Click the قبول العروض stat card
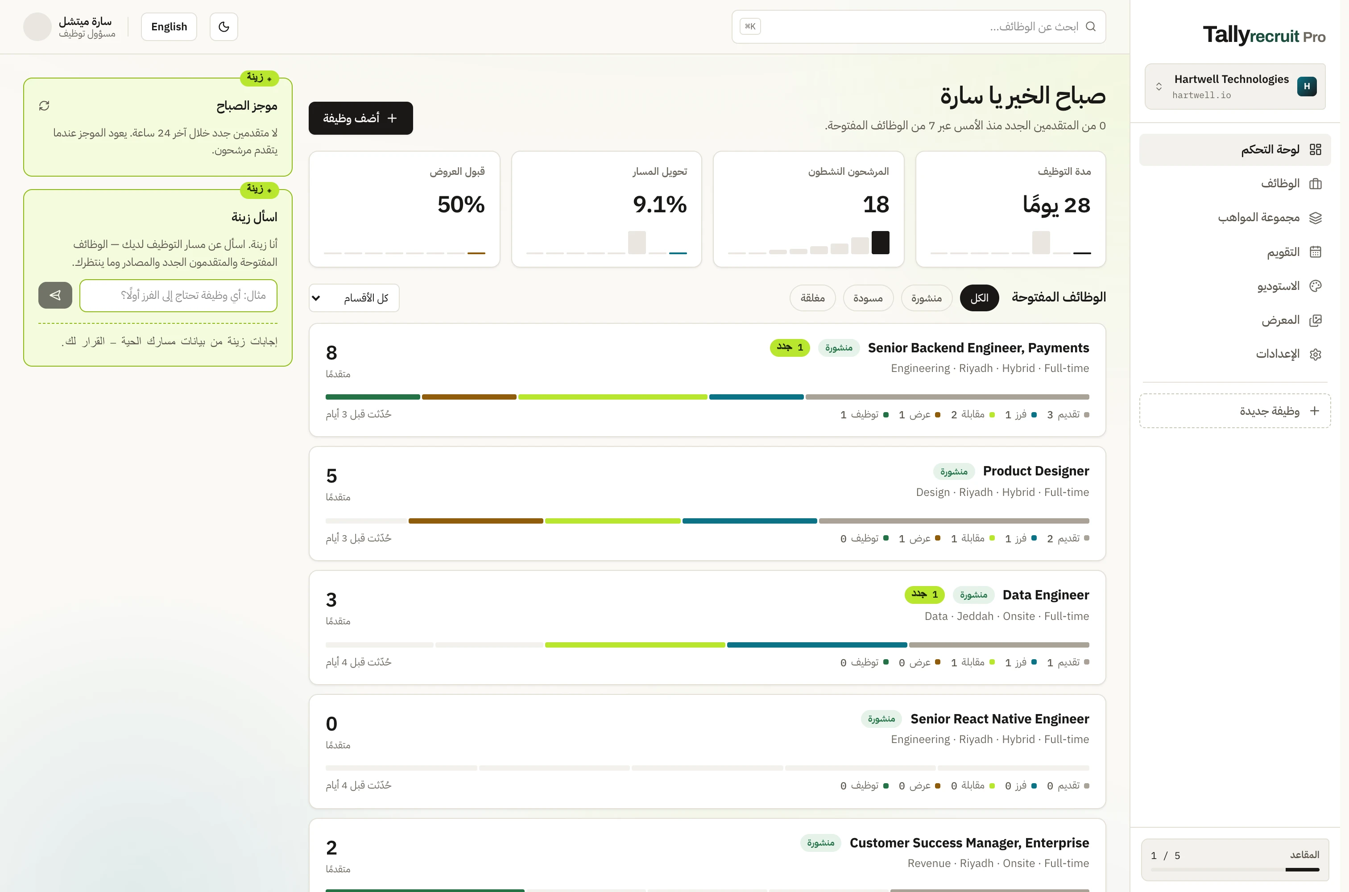The width and height of the screenshot is (1349, 892). [x=405, y=209]
